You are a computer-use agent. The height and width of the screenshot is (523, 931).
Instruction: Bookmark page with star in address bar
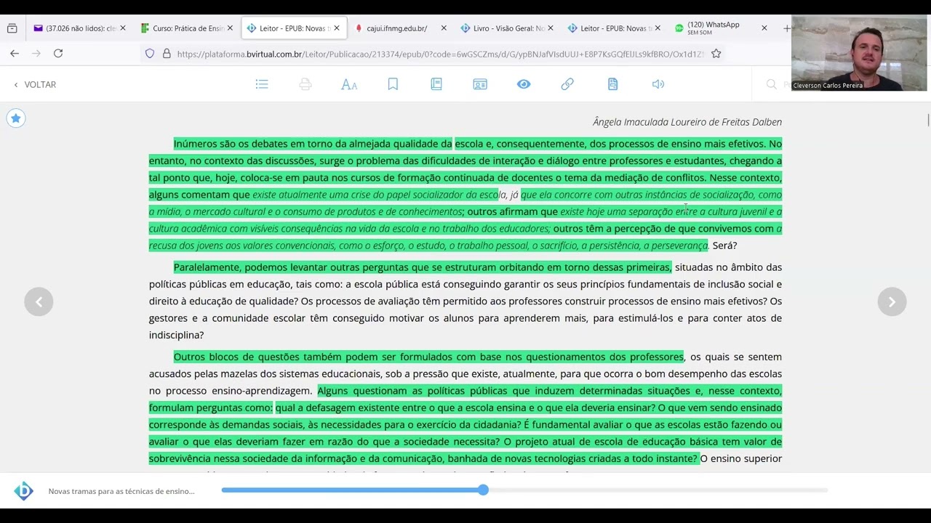tap(716, 53)
